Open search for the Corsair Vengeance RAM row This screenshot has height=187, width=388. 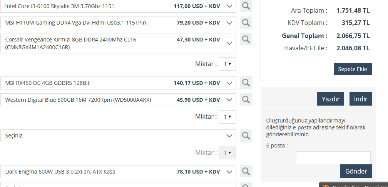(246, 39)
